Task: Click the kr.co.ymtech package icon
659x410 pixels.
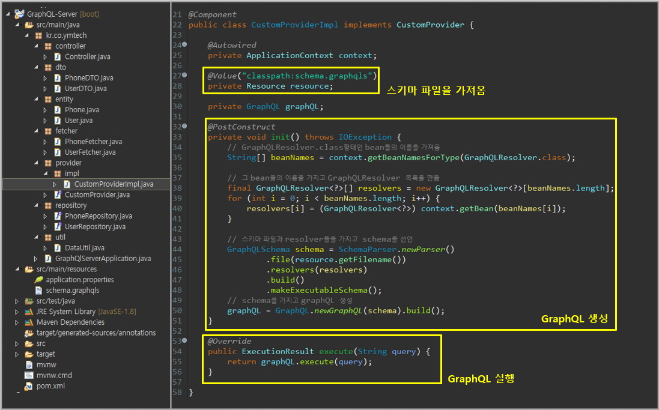Action: click(38, 35)
